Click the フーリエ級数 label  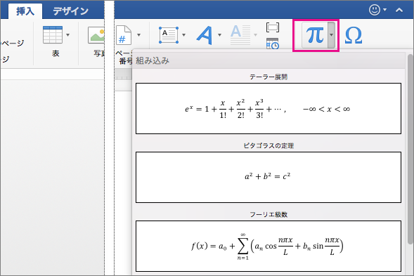pyautogui.click(x=269, y=214)
